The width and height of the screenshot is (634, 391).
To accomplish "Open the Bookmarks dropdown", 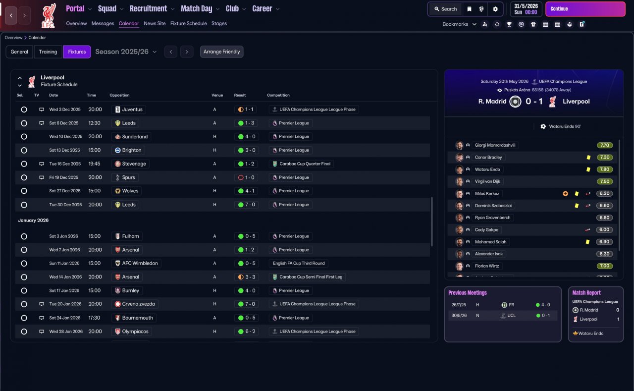I will pyautogui.click(x=459, y=24).
